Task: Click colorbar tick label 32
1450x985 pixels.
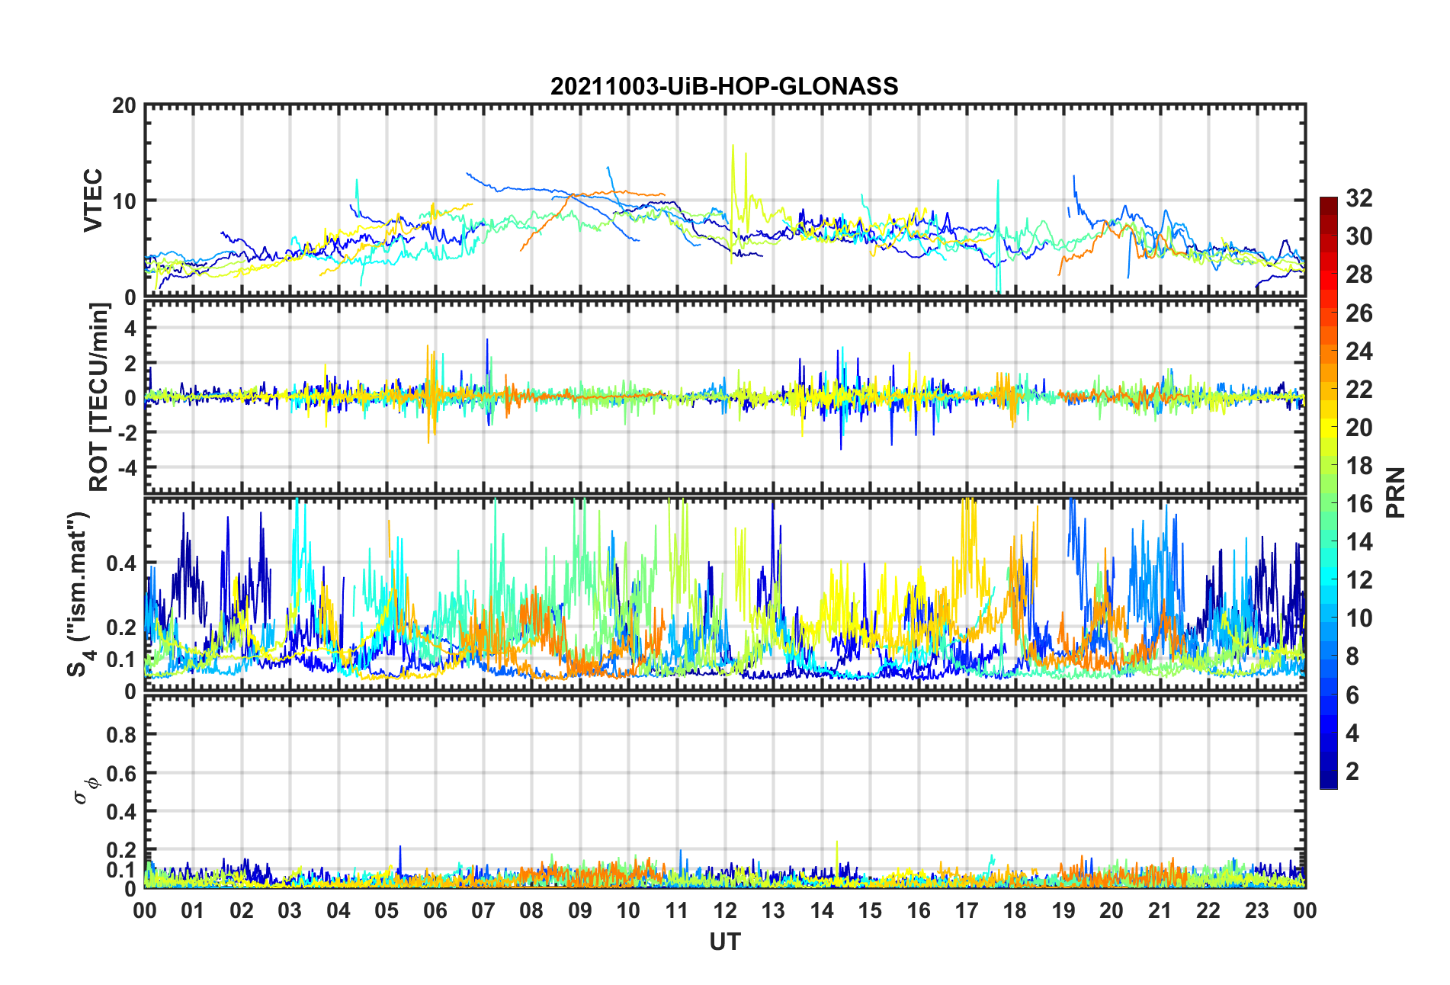Action: point(1359,198)
